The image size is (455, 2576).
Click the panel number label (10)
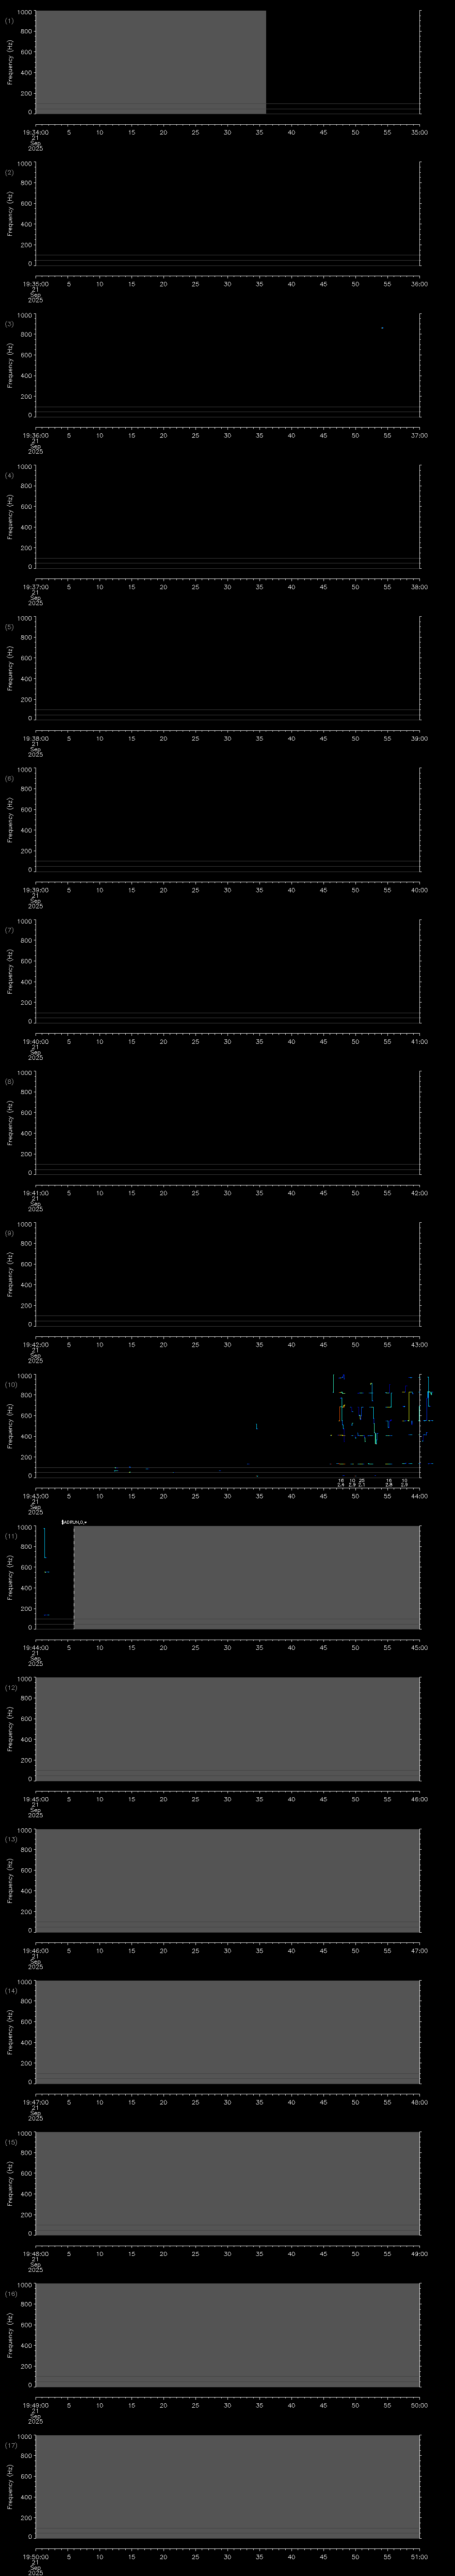pos(11,1384)
